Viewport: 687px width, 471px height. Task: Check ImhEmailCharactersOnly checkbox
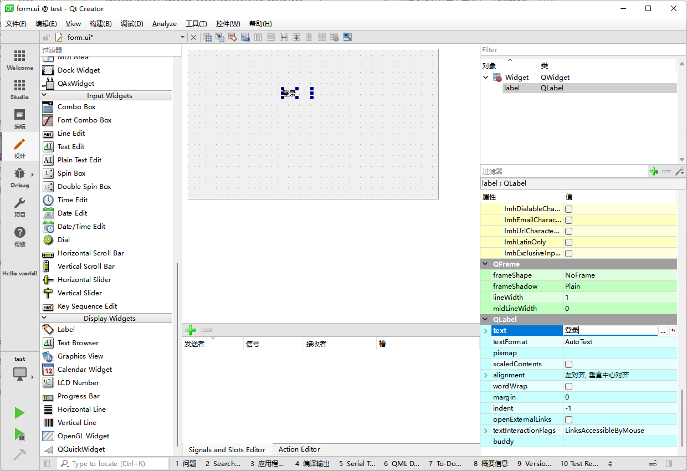(x=568, y=220)
